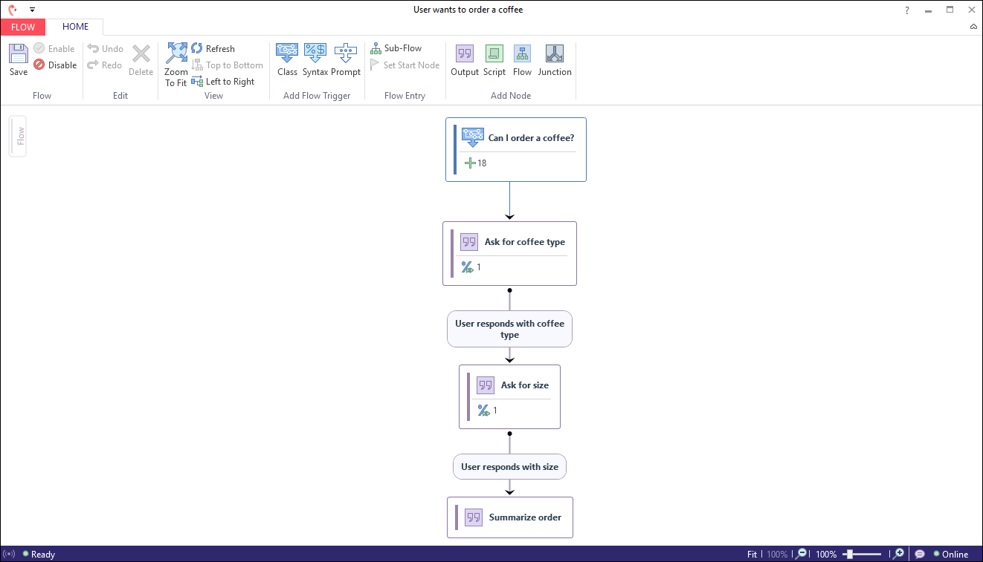Click the grayed 100% zoom reset
Screen dimensions: 983x562
[x=777, y=555]
